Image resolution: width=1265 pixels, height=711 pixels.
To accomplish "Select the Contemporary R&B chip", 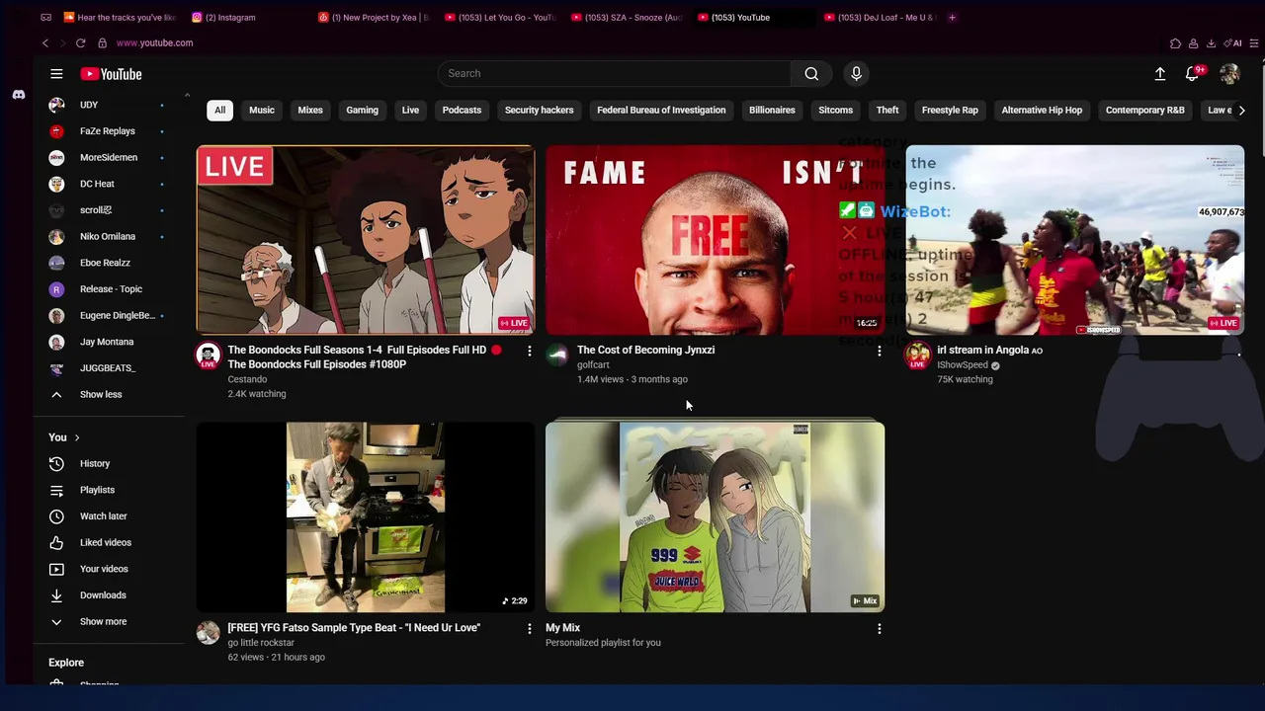I will pos(1144,111).
